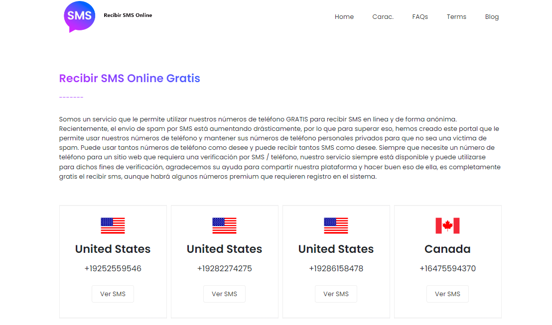Open the Home menu item

pyautogui.click(x=344, y=16)
